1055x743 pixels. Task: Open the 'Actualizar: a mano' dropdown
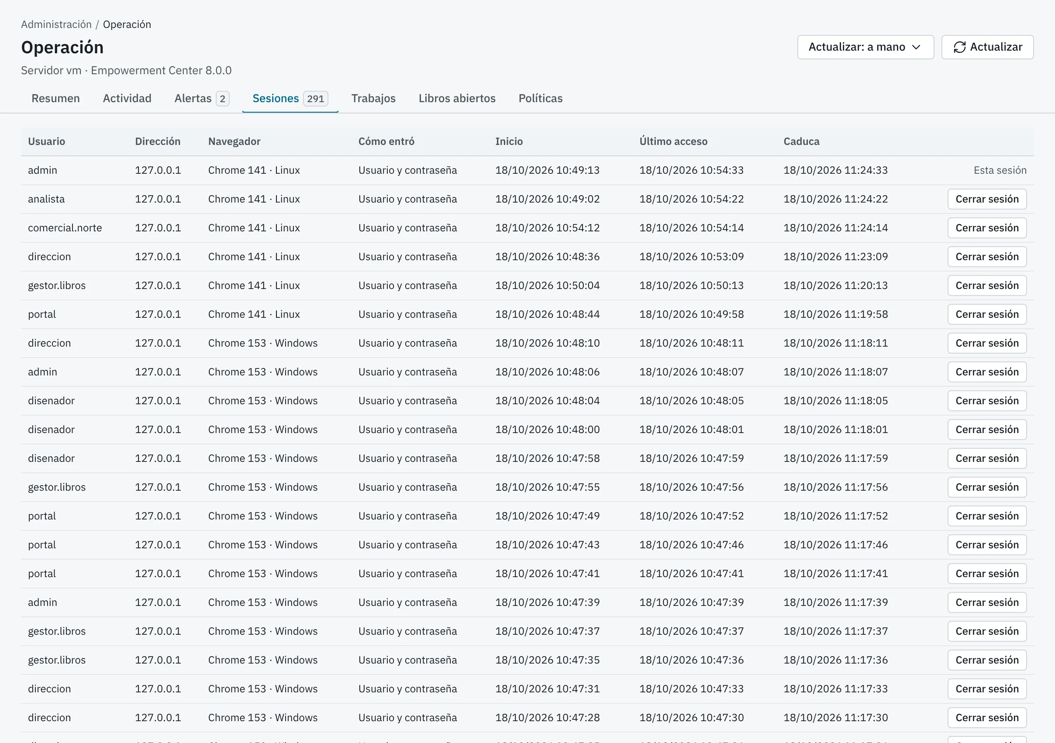click(865, 47)
